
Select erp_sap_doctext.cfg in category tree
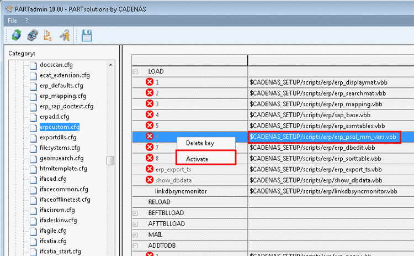click(x=67, y=106)
